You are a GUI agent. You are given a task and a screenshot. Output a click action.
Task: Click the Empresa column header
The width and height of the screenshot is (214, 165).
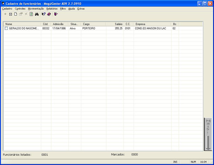[x=152, y=24]
